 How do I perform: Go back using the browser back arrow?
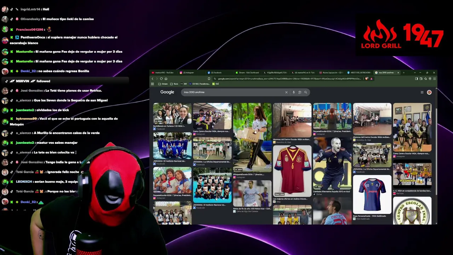pos(153,79)
